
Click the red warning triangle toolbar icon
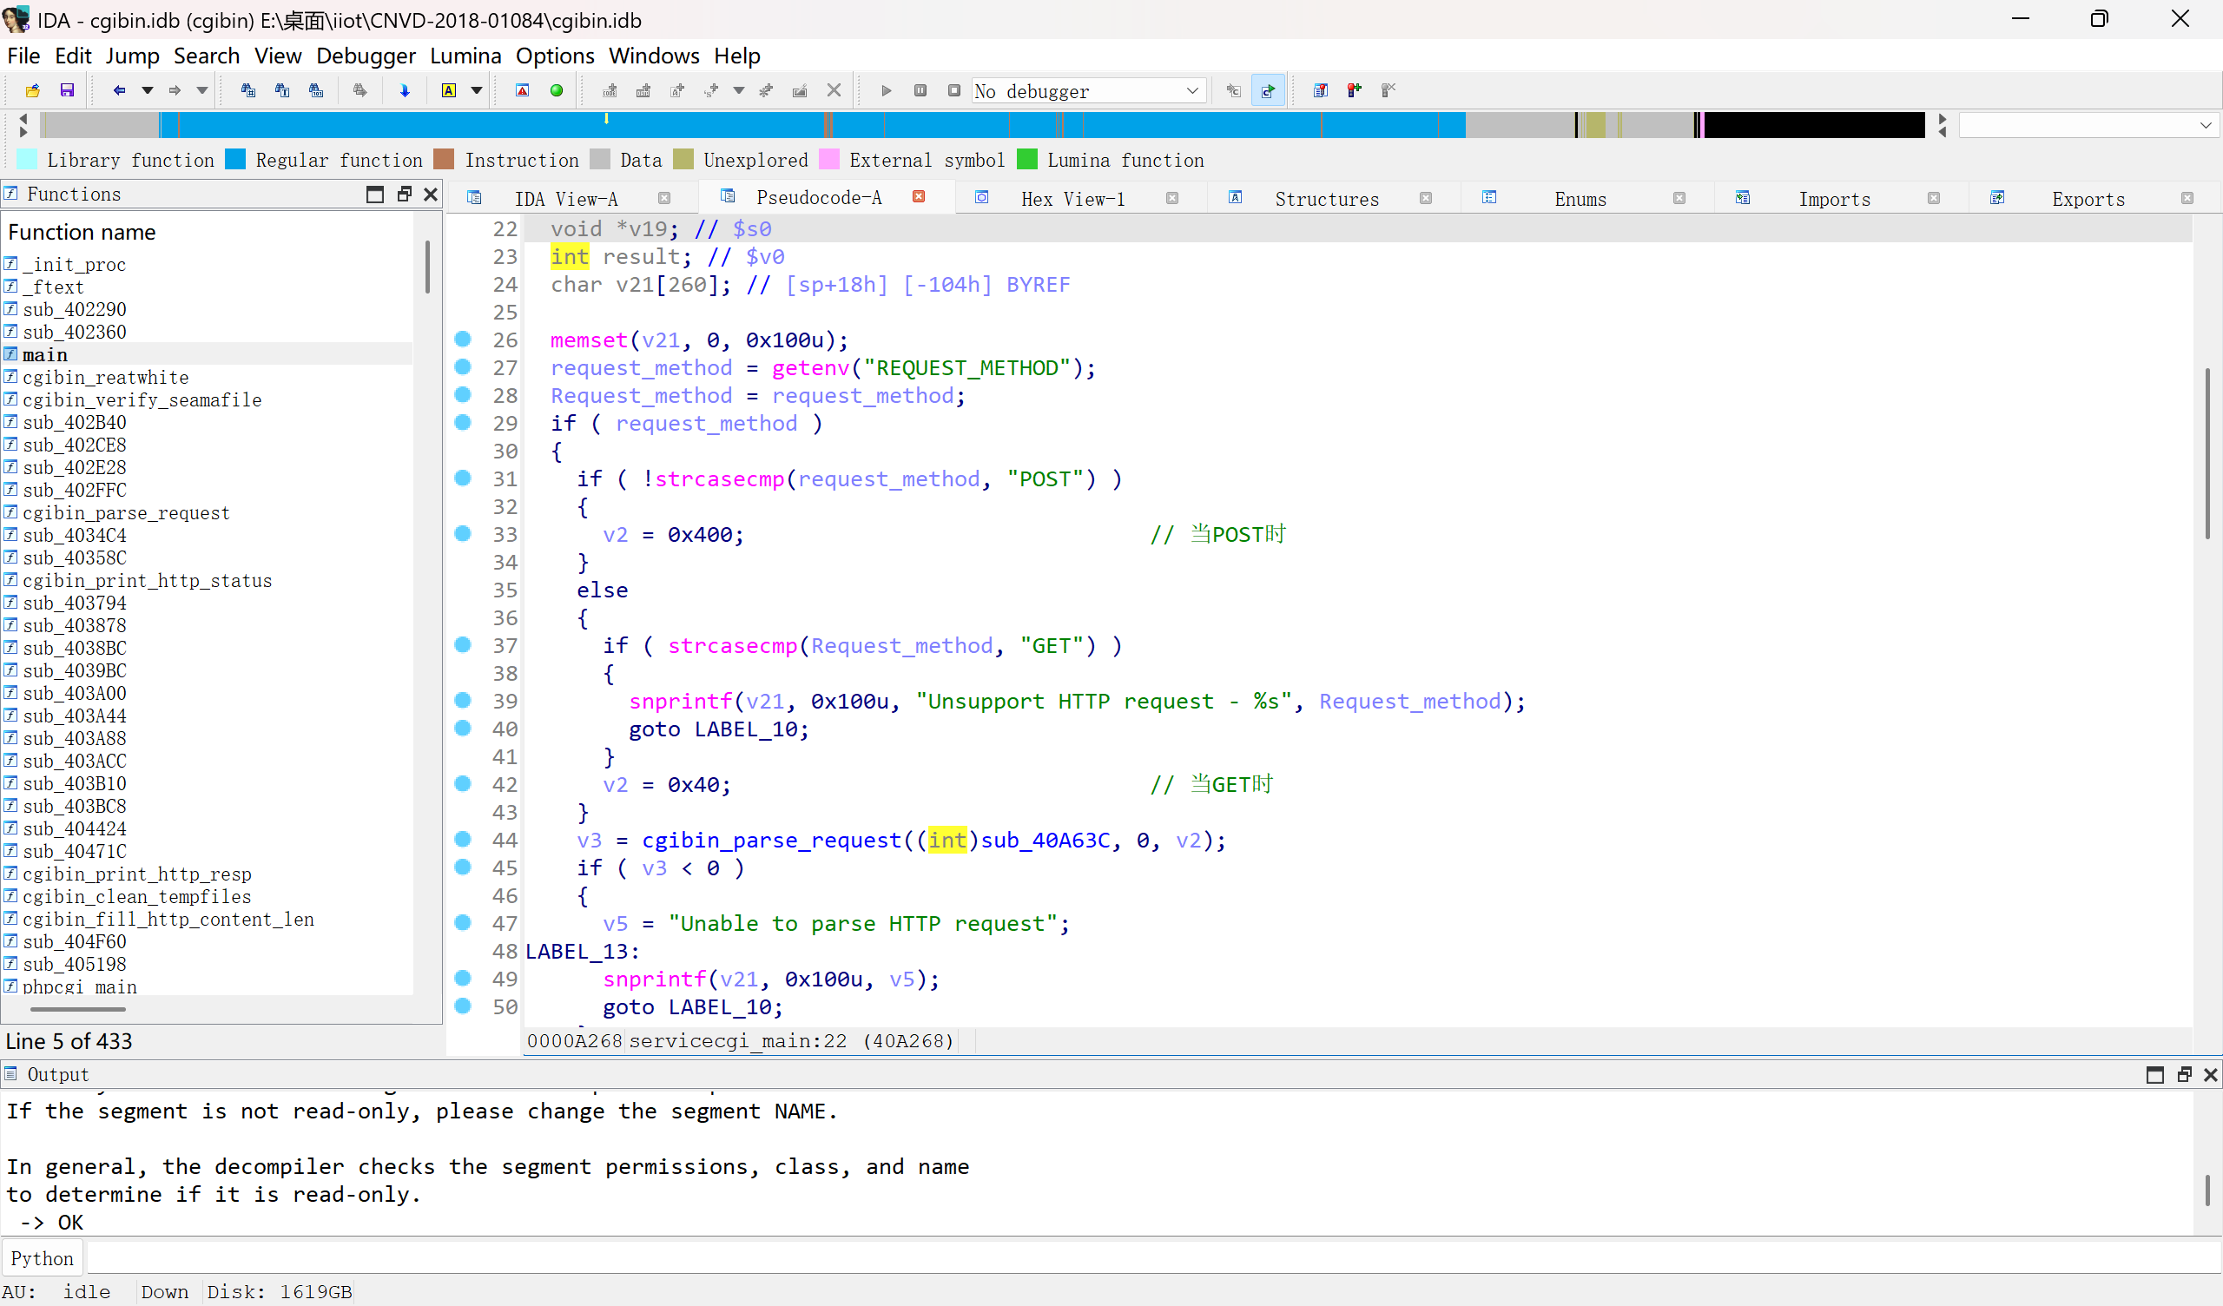(x=522, y=90)
